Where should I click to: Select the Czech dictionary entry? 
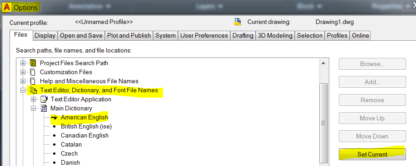69,154
